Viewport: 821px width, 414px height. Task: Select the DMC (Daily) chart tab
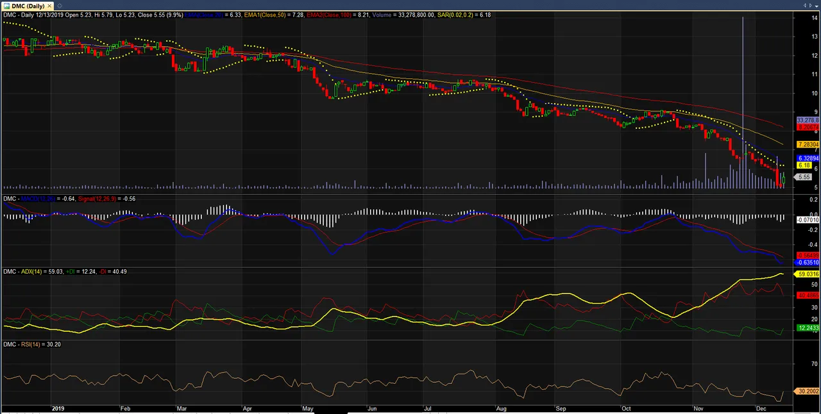pos(28,6)
